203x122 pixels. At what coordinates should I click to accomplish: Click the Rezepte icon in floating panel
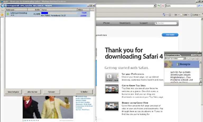click(x=178, y=64)
